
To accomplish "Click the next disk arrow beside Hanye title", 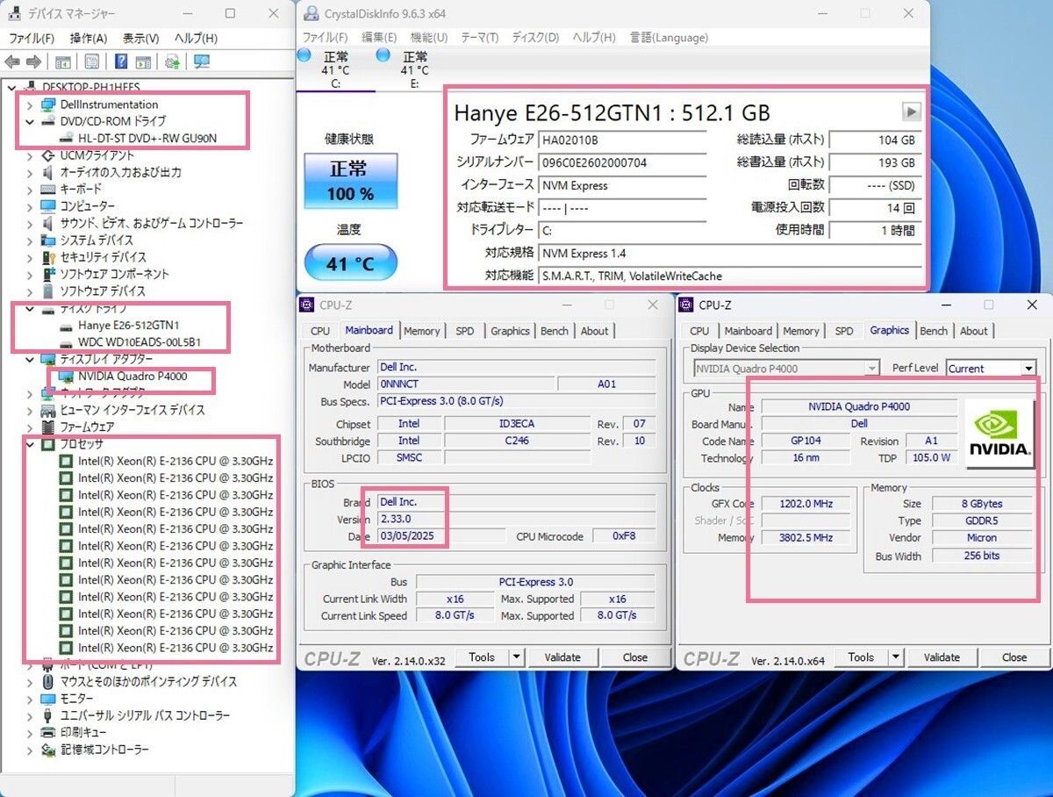I will tap(912, 111).
